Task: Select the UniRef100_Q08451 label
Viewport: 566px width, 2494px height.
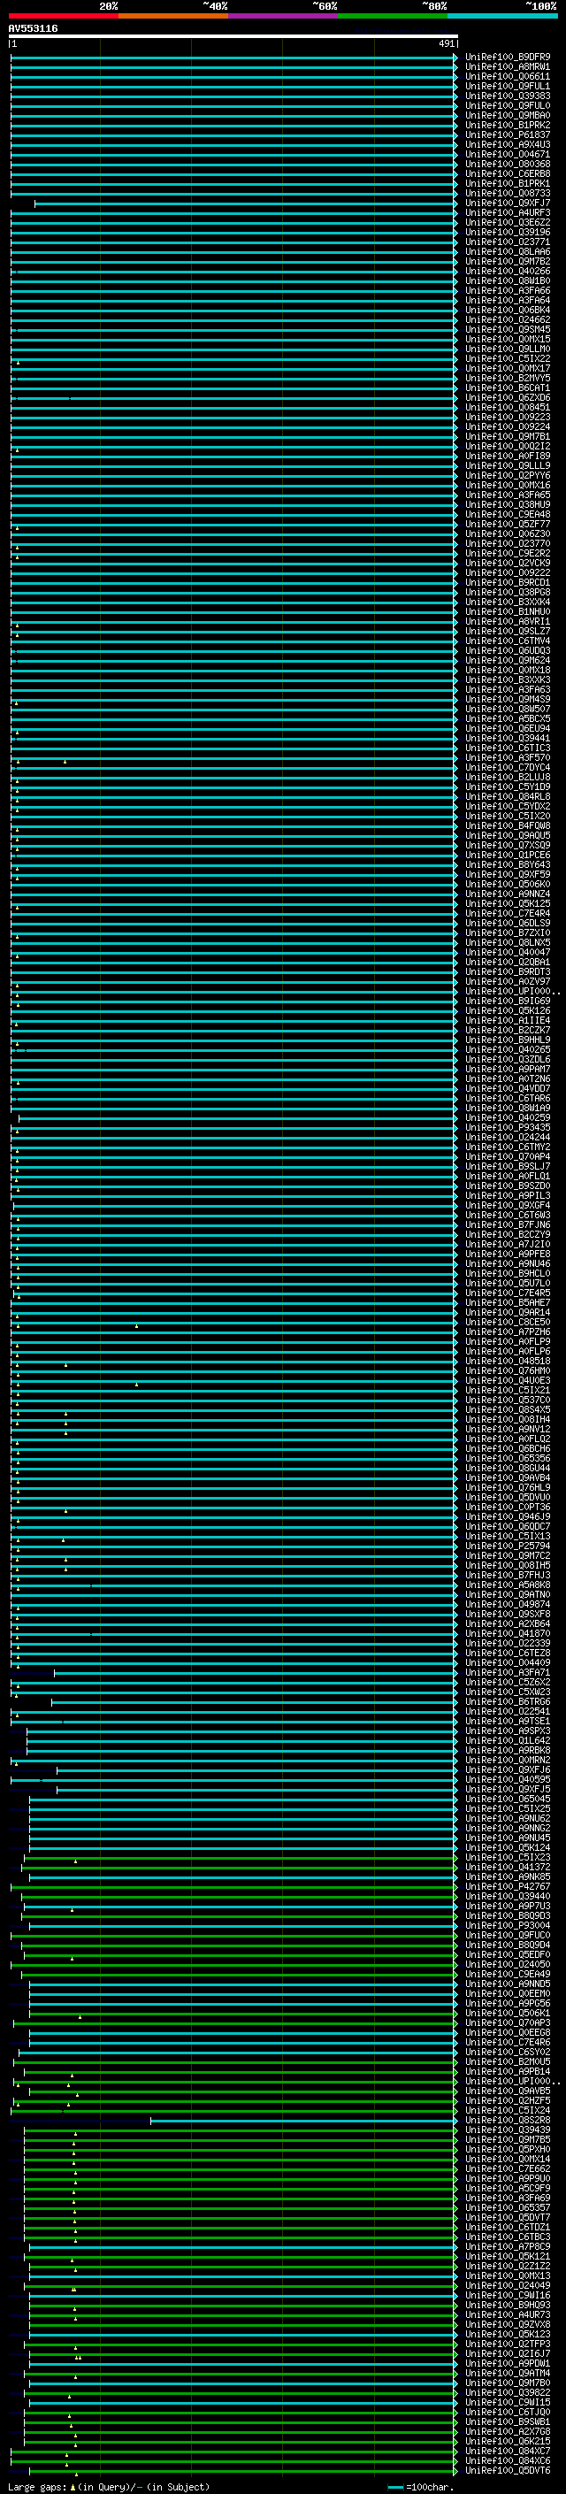Action: pyautogui.click(x=507, y=408)
